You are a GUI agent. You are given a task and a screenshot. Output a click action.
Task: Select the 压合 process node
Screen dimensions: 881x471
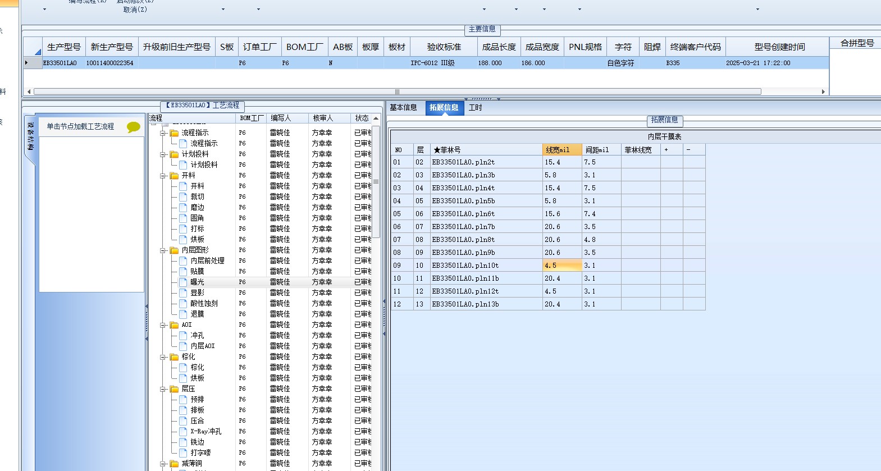pos(197,420)
